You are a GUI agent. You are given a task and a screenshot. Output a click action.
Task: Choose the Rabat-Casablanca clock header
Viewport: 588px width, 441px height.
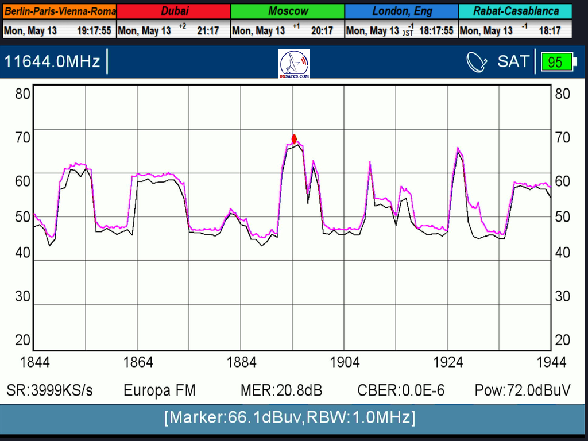tap(516, 11)
